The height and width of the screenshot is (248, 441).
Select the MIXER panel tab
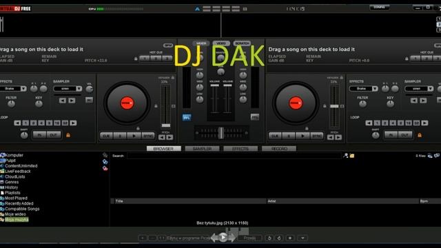[x=201, y=43]
